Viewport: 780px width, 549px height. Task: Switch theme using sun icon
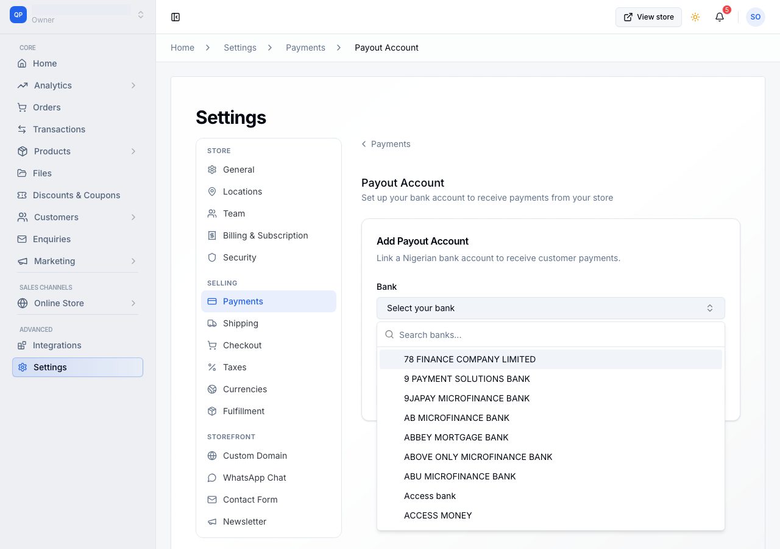coord(695,17)
